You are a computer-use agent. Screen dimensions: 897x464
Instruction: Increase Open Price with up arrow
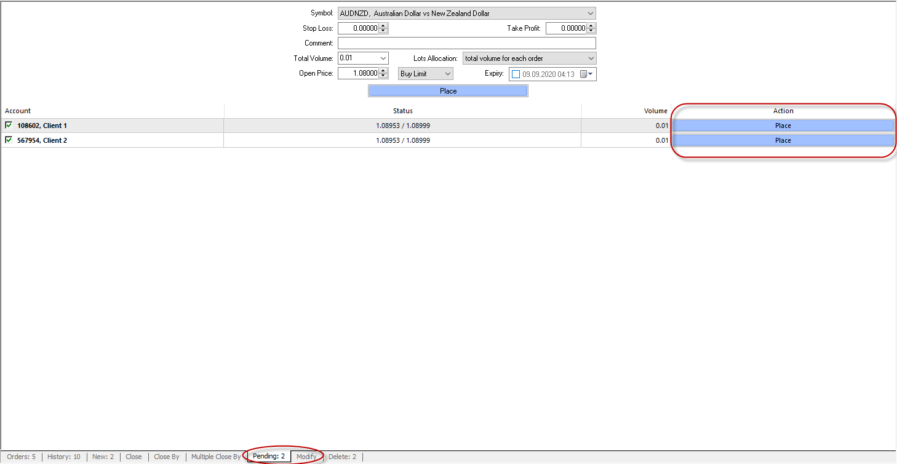(x=383, y=71)
